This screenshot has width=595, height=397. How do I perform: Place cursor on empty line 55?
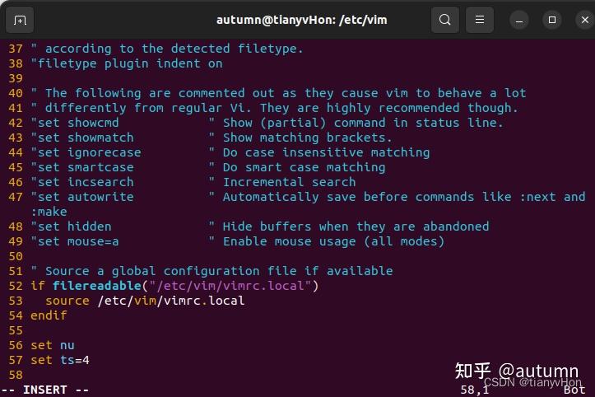point(298,330)
